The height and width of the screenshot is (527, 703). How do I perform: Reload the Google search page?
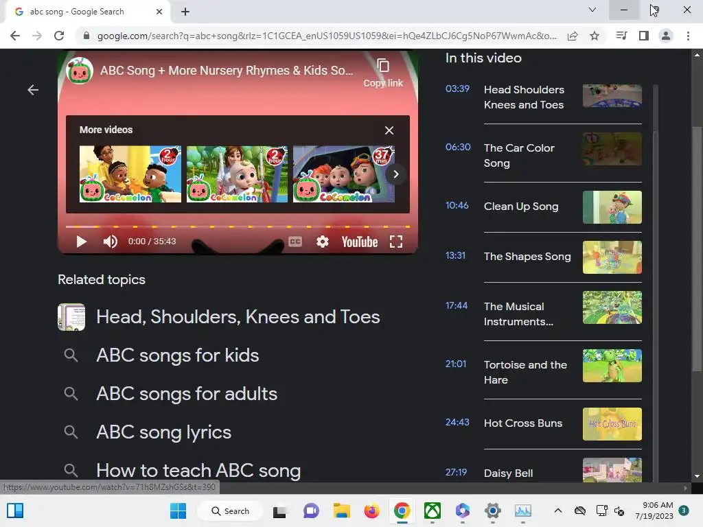coord(59,36)
